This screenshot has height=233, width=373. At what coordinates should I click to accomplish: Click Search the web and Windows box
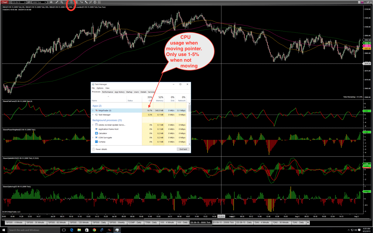click(33, 230)
